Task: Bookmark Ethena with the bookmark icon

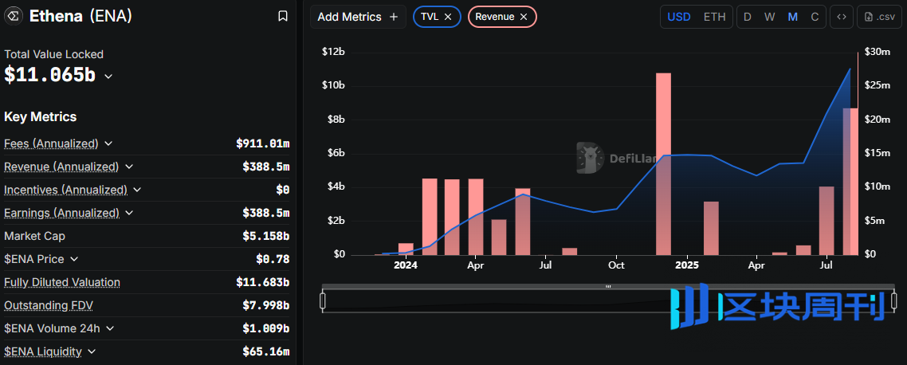Action: 283,16
